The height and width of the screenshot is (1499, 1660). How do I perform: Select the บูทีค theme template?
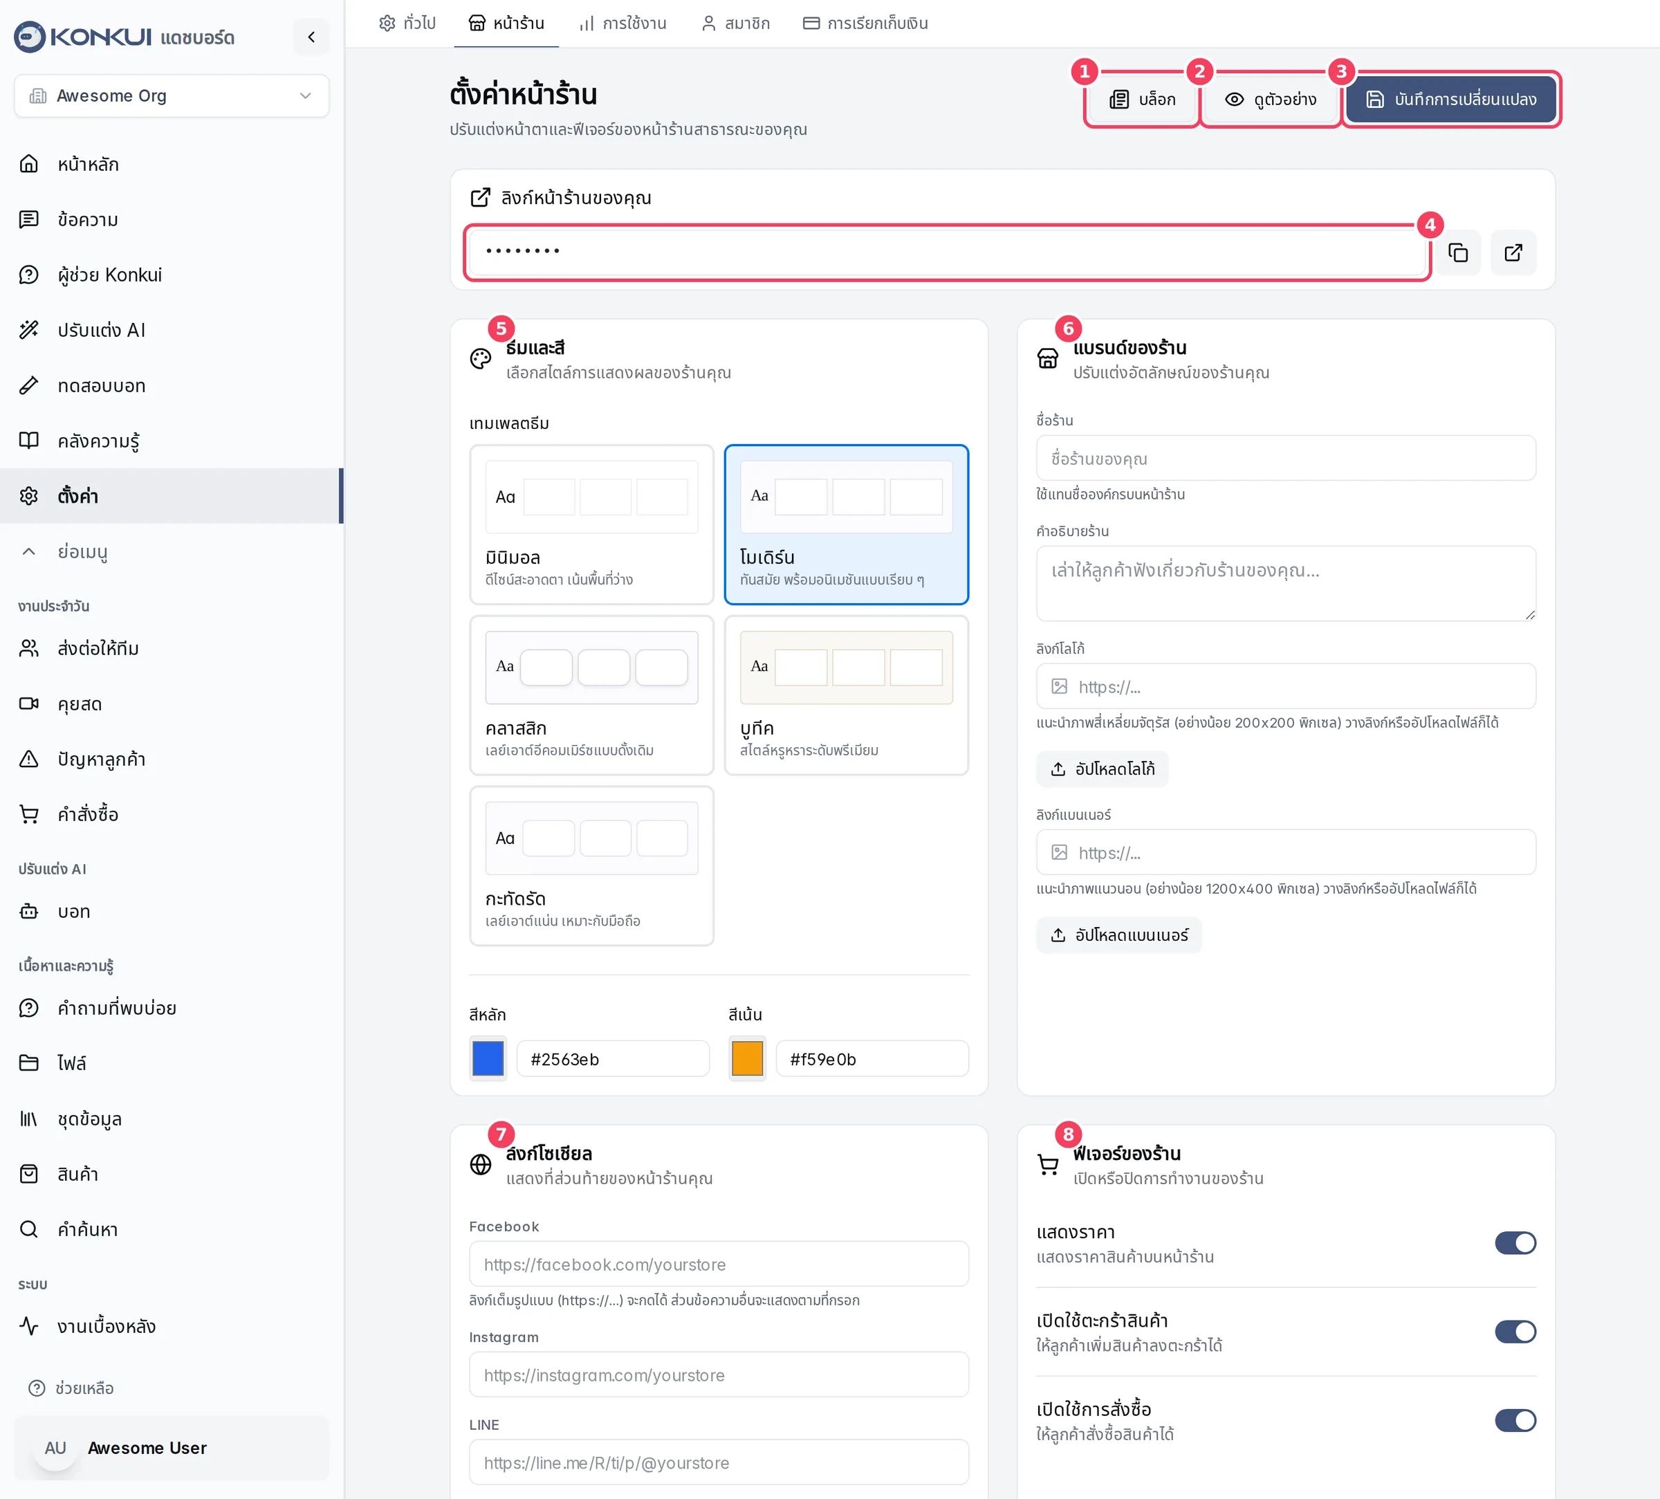click(x=847, y=695)
